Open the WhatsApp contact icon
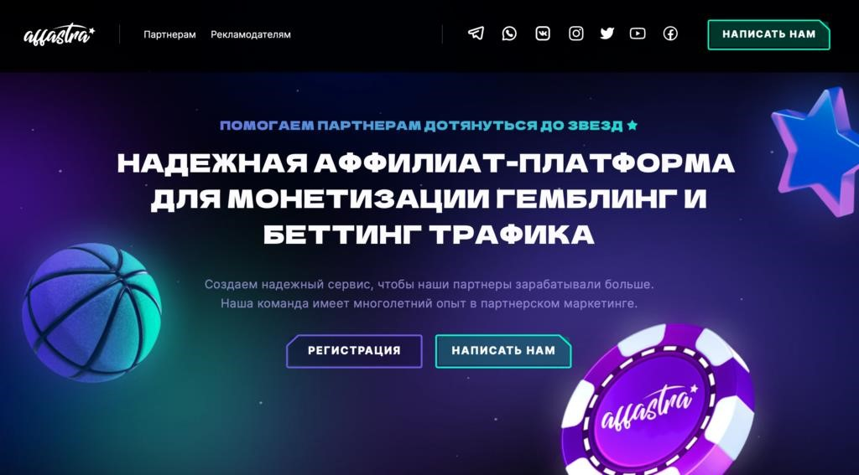The width and height of the screenshot is (859, 475). click(x=509, y=34)
